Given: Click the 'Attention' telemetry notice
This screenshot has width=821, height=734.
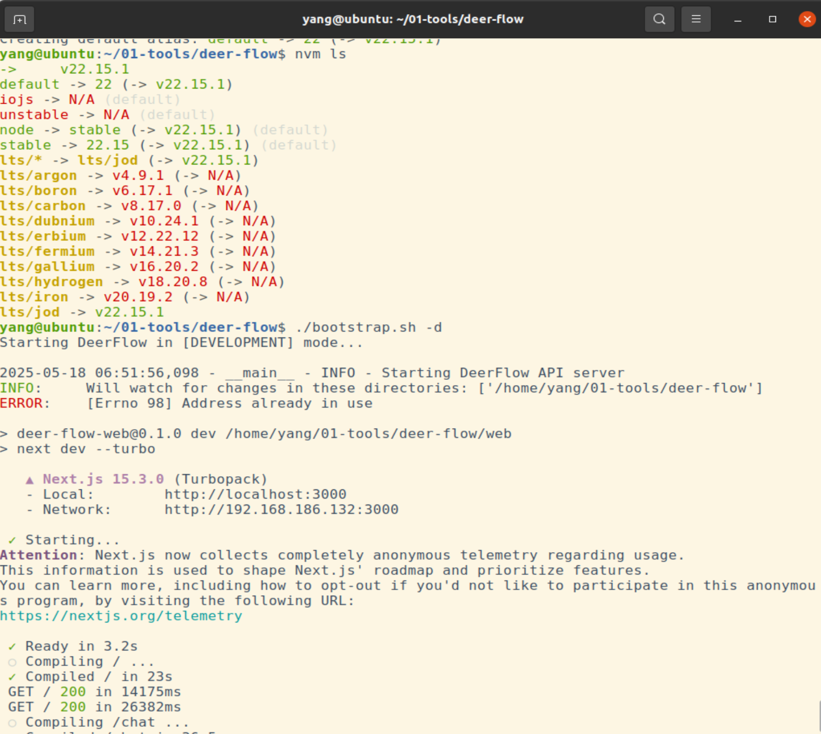Looking at the screenshot, I should tap(342, 555).
